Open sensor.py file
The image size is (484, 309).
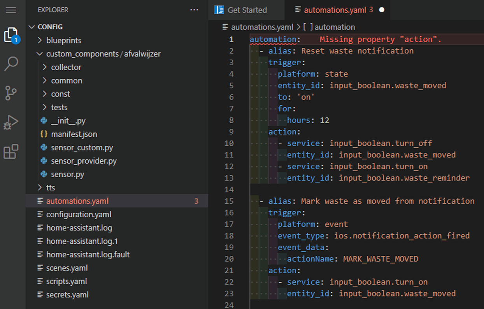117,175
